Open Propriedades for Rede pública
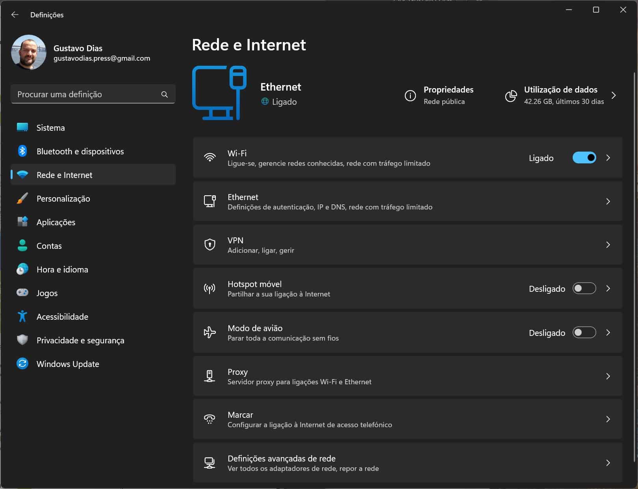This screenshot has height=489, width=638. (448, 95)
